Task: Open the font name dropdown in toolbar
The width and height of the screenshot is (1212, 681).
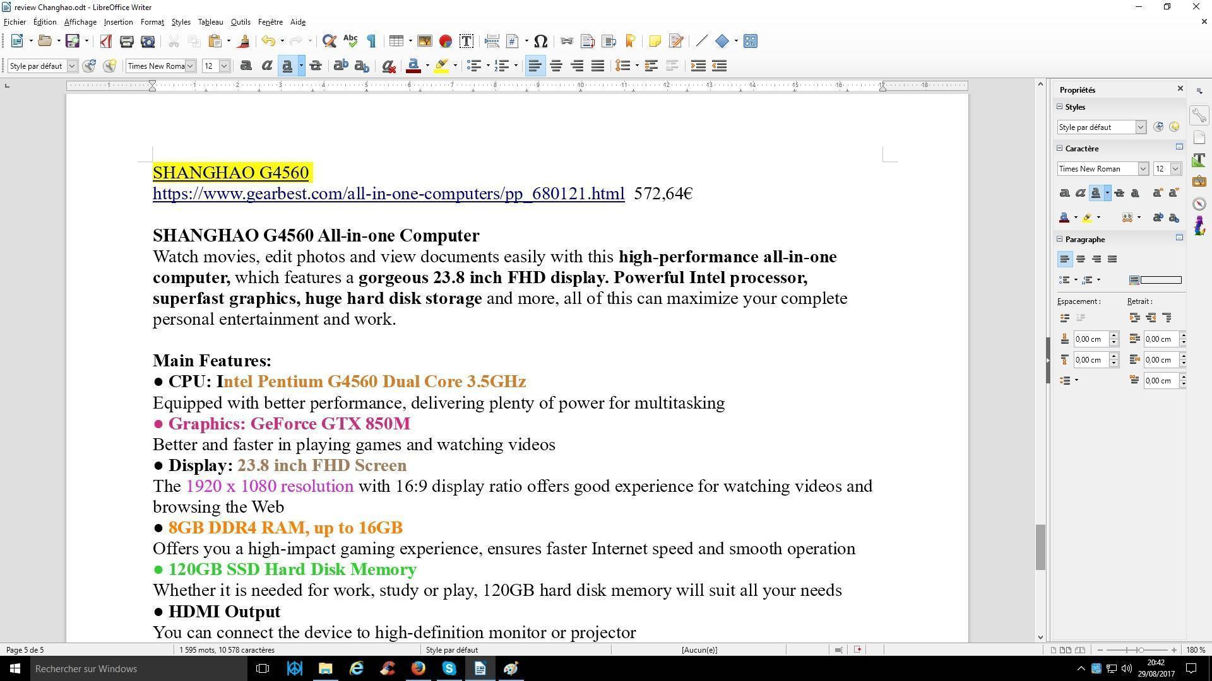Action: (190, 66)
